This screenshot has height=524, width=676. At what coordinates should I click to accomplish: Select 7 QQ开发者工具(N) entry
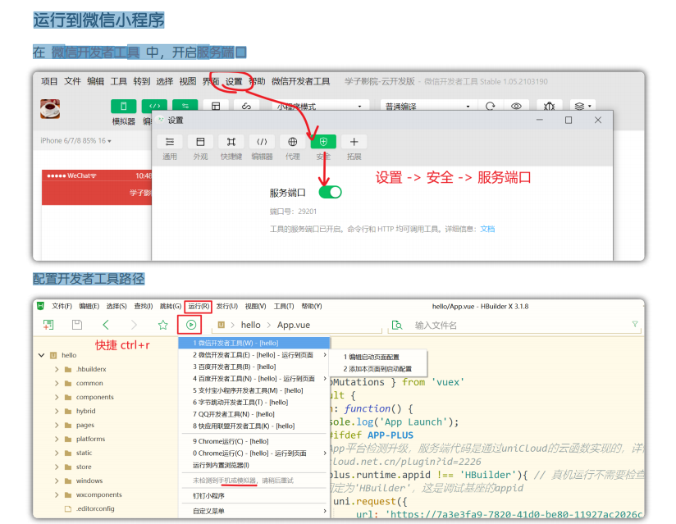click(254, 414)
